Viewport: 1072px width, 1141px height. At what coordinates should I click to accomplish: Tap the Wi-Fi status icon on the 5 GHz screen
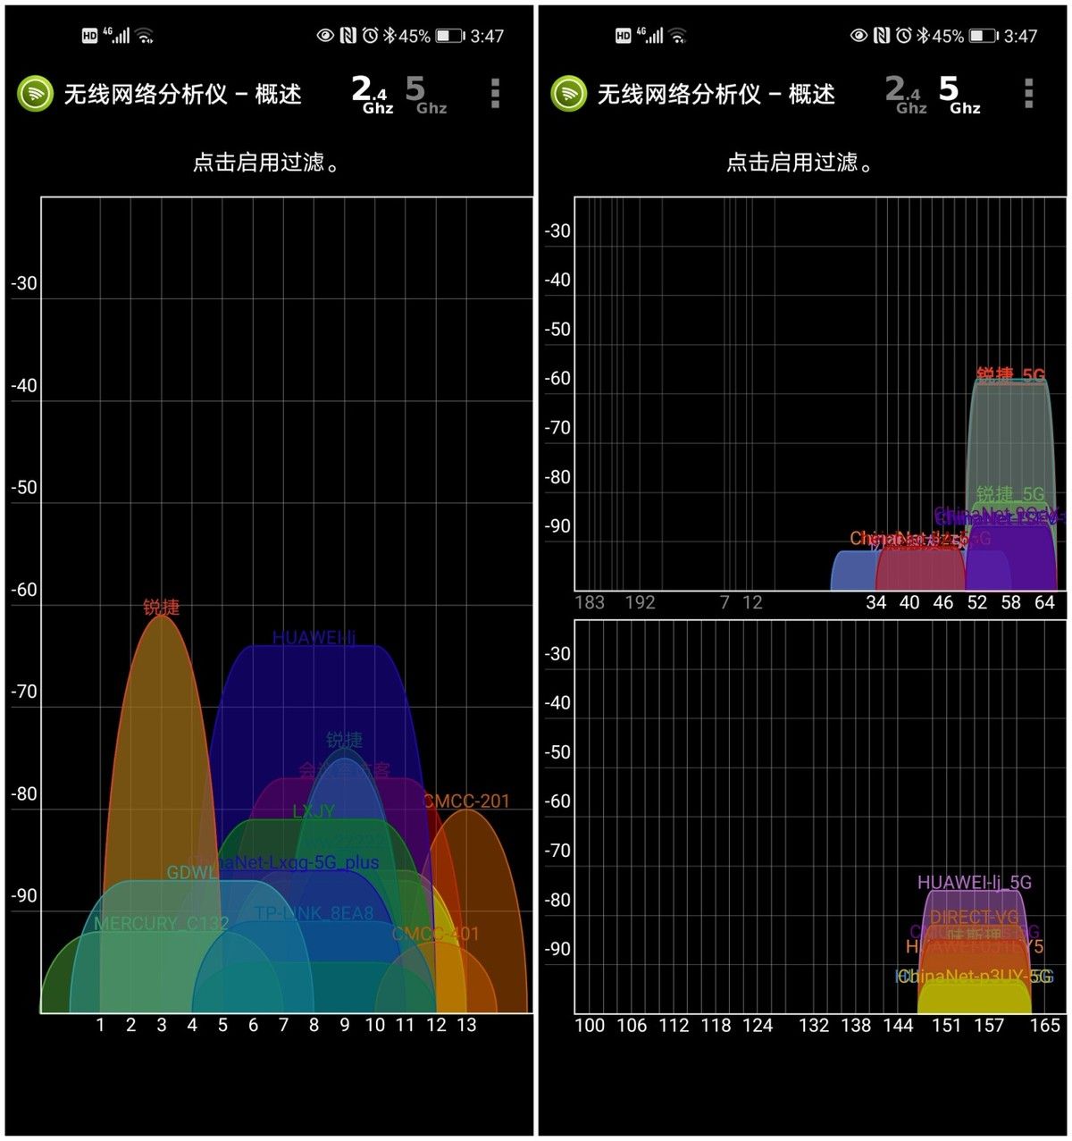(678, 36)
